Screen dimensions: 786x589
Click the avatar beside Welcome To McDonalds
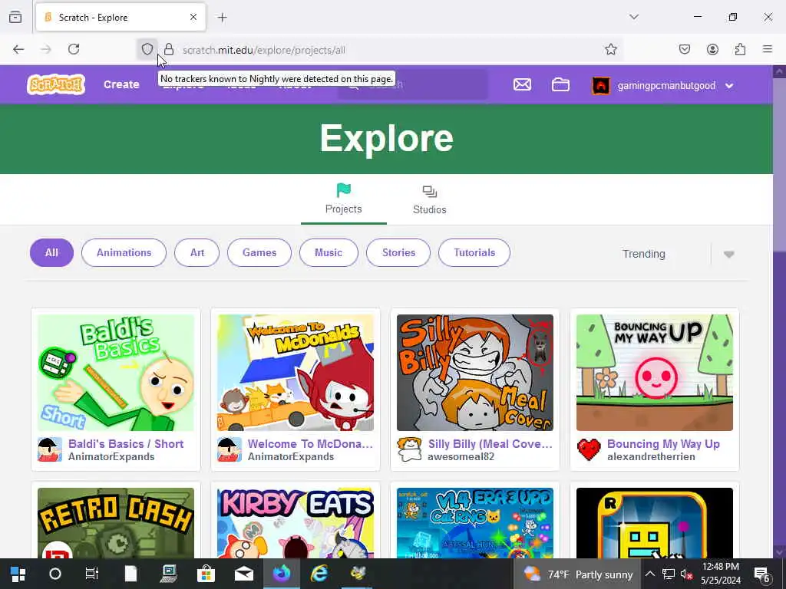229,449
